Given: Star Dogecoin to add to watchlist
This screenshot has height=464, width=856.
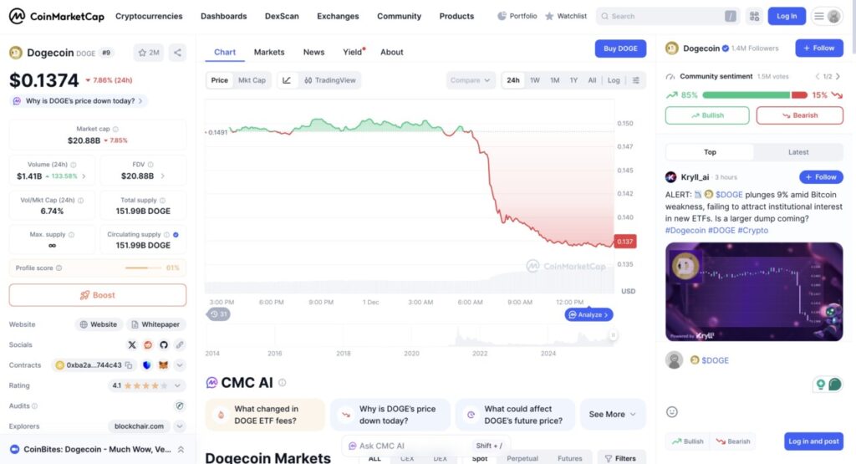Looking at the screenshot, I should (148, 53).
